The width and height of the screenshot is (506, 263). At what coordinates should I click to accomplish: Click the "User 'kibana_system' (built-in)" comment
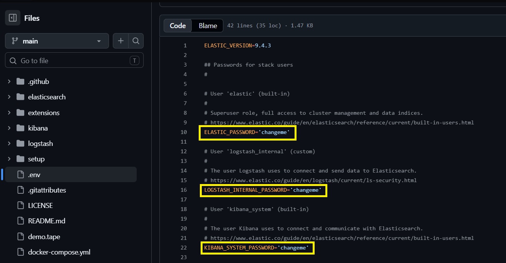[x=256, y=209]
